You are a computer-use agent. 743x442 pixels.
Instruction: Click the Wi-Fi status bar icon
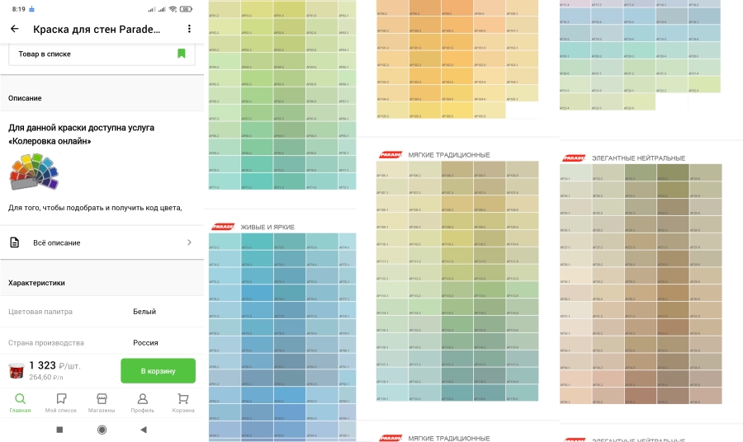(x=173, y=9)
